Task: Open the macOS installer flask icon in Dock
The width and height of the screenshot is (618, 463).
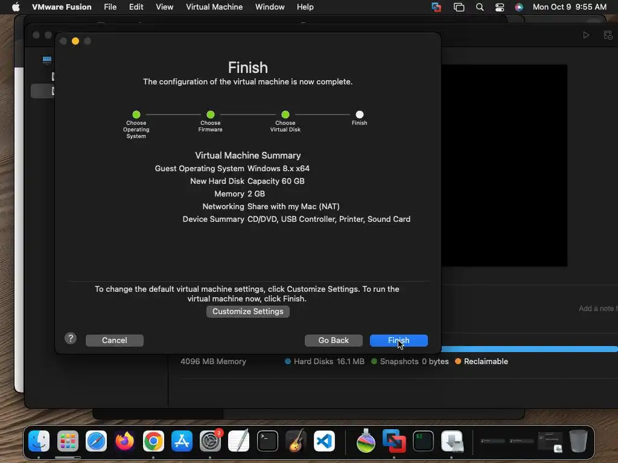Action: tap(366, 441)
